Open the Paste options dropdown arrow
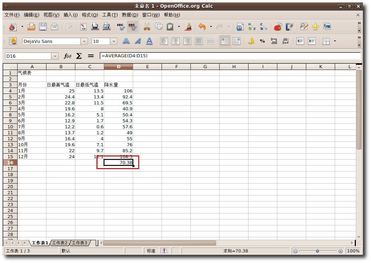Image resolution: width=371 pixels, height=263 pixels. point(179,27)
